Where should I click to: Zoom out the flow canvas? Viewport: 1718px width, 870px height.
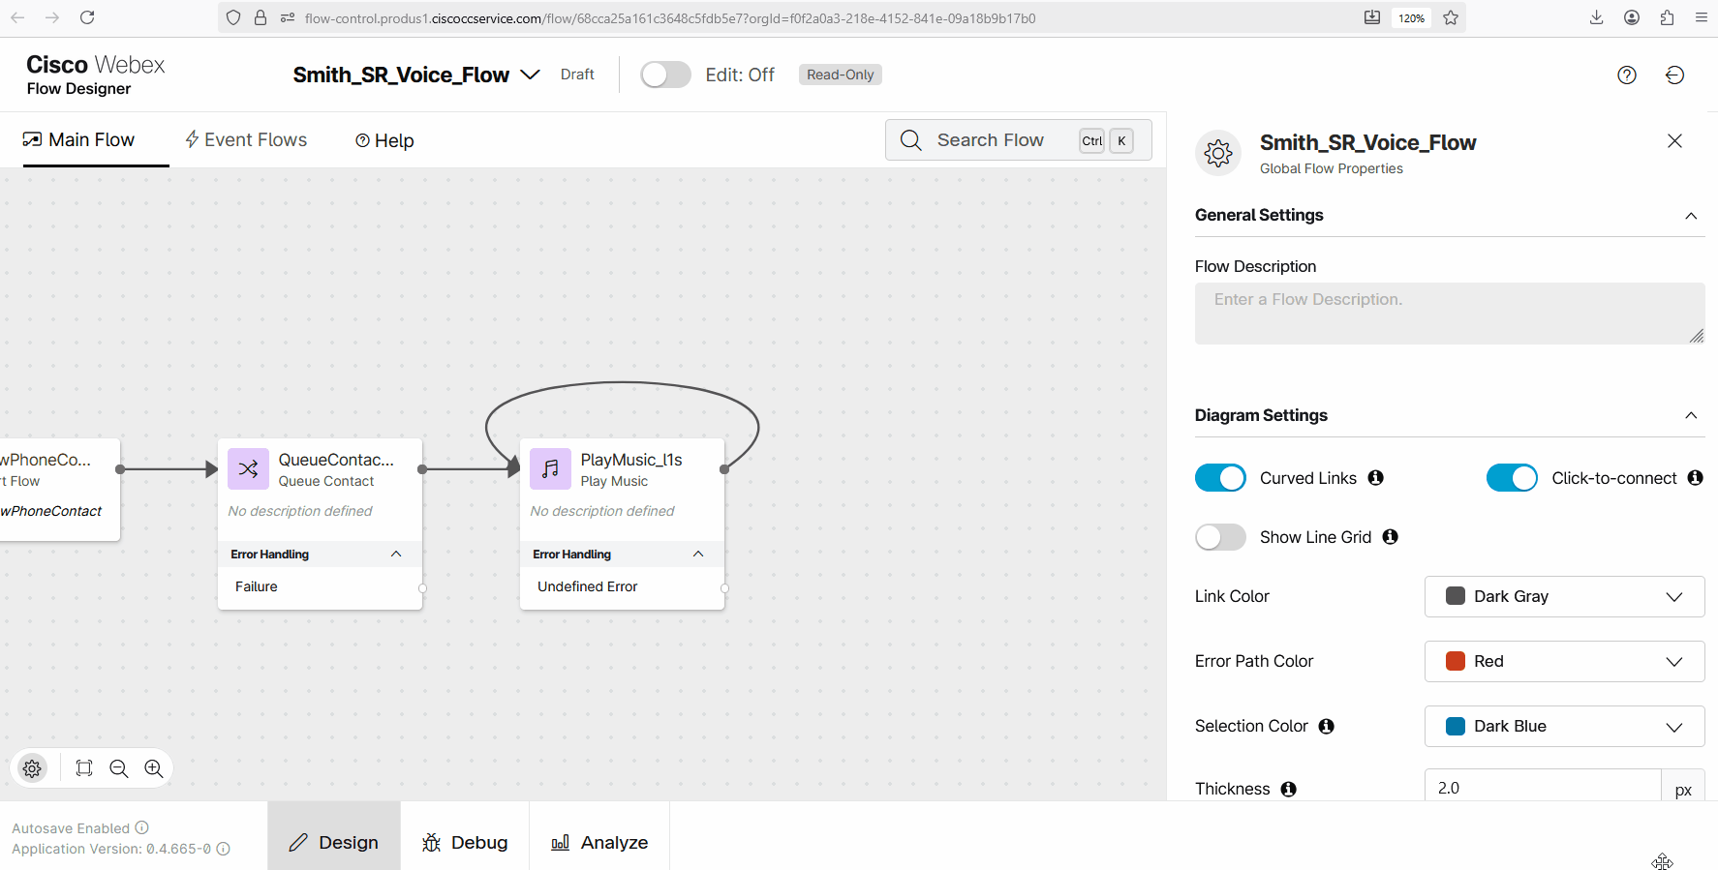[x=119, y=768]
